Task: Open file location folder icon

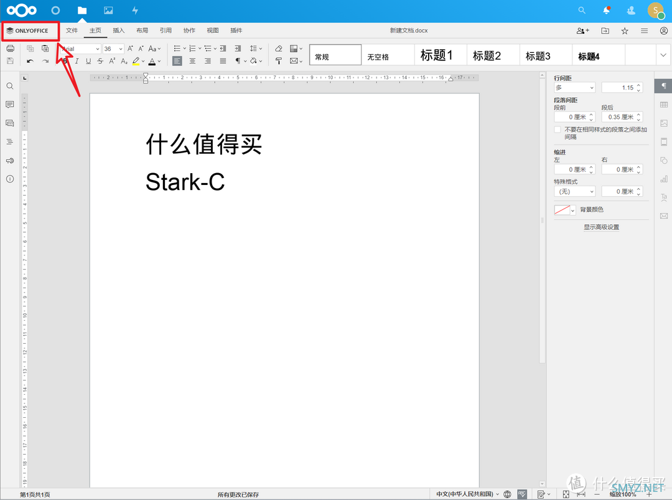Action: [x=605, y=31]
